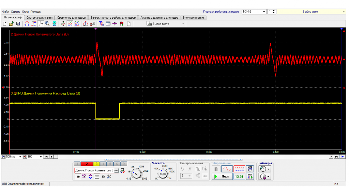
Task: Switch to single sine waveform mode
Action: 227,169
